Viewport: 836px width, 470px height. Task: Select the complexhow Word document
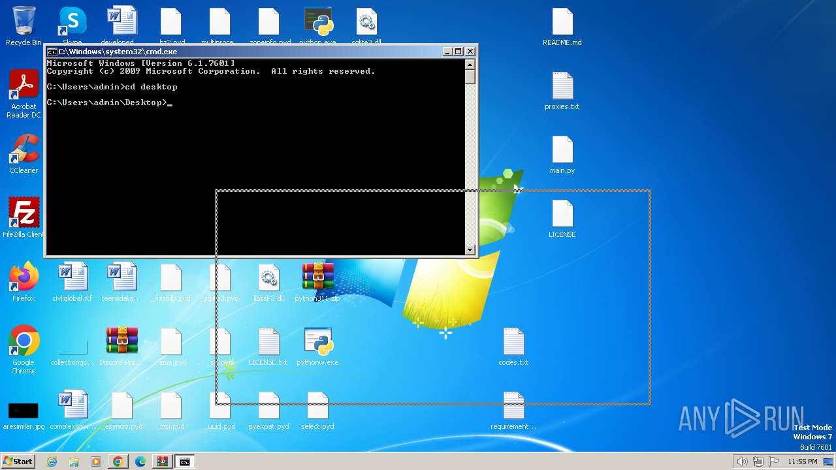pyautogui.click(x=72, y=410)
